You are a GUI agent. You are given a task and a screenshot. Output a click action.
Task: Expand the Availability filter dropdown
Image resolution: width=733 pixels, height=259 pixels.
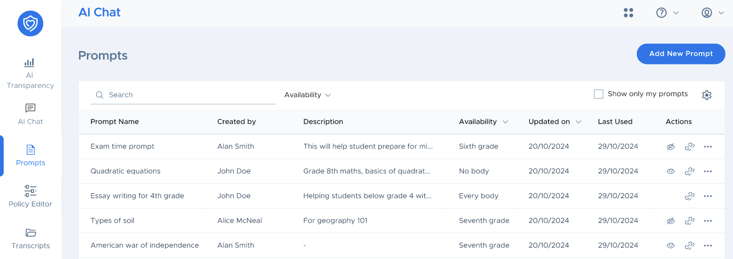(307, 95)
